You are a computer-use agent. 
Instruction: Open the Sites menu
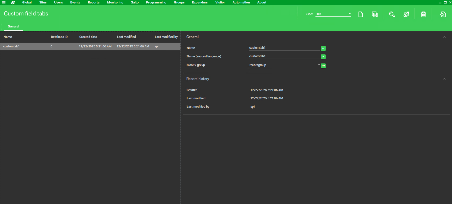coord(43,2)
